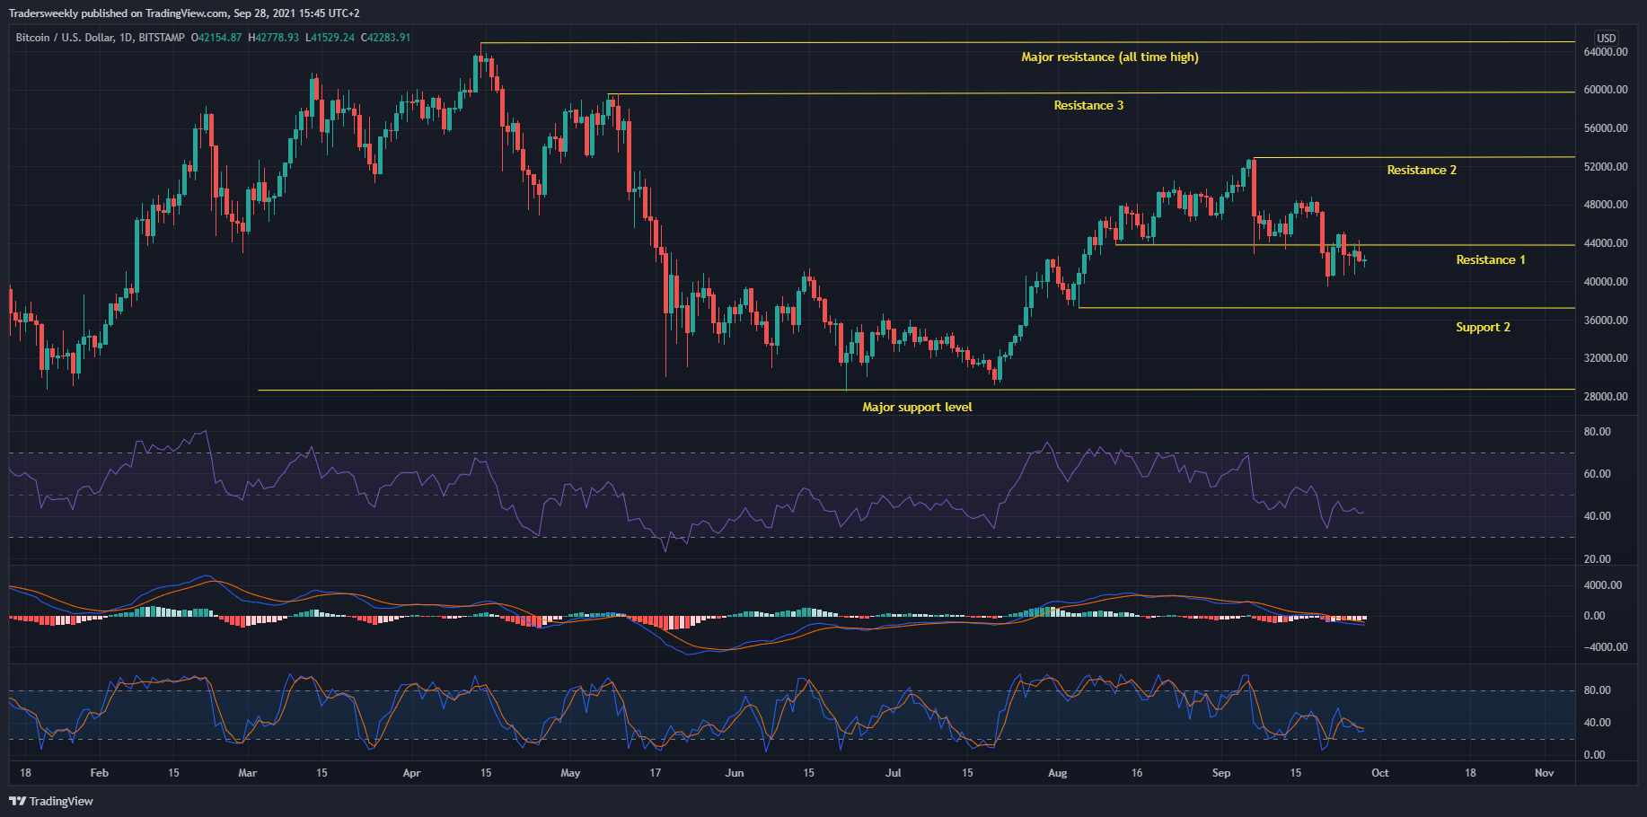Click the open price value O42154.87

click(216, 38)
